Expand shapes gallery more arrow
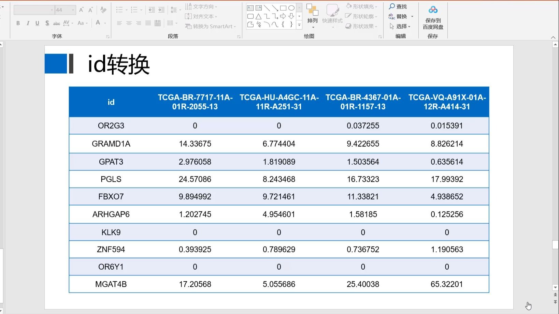Image resolution: width=559 pixels, height=314 pixels. click(299, 25)
